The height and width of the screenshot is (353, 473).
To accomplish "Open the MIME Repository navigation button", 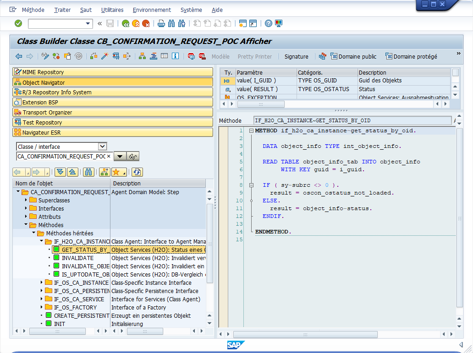I will tap(113, 72).
